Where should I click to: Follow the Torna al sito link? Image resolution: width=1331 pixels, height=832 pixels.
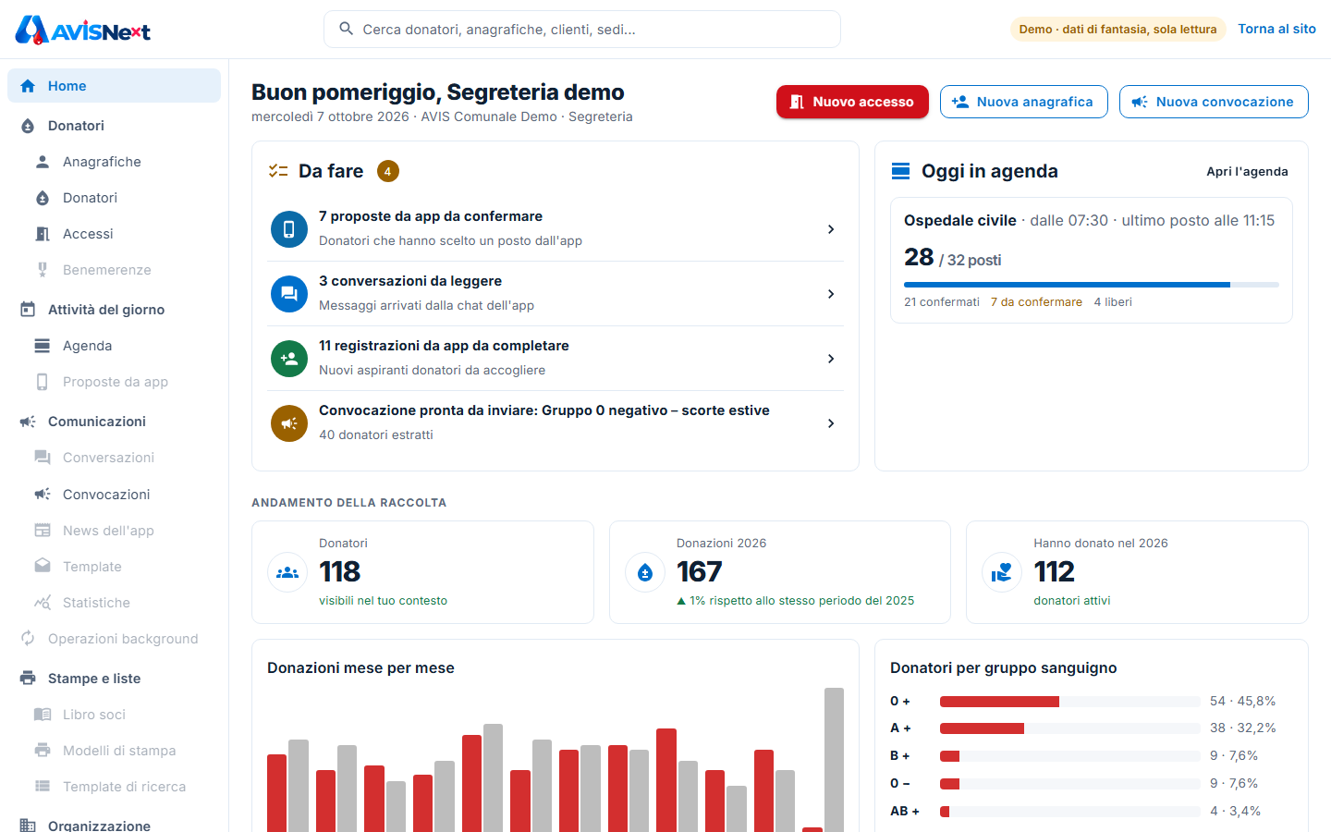[x=1277, y=29]
